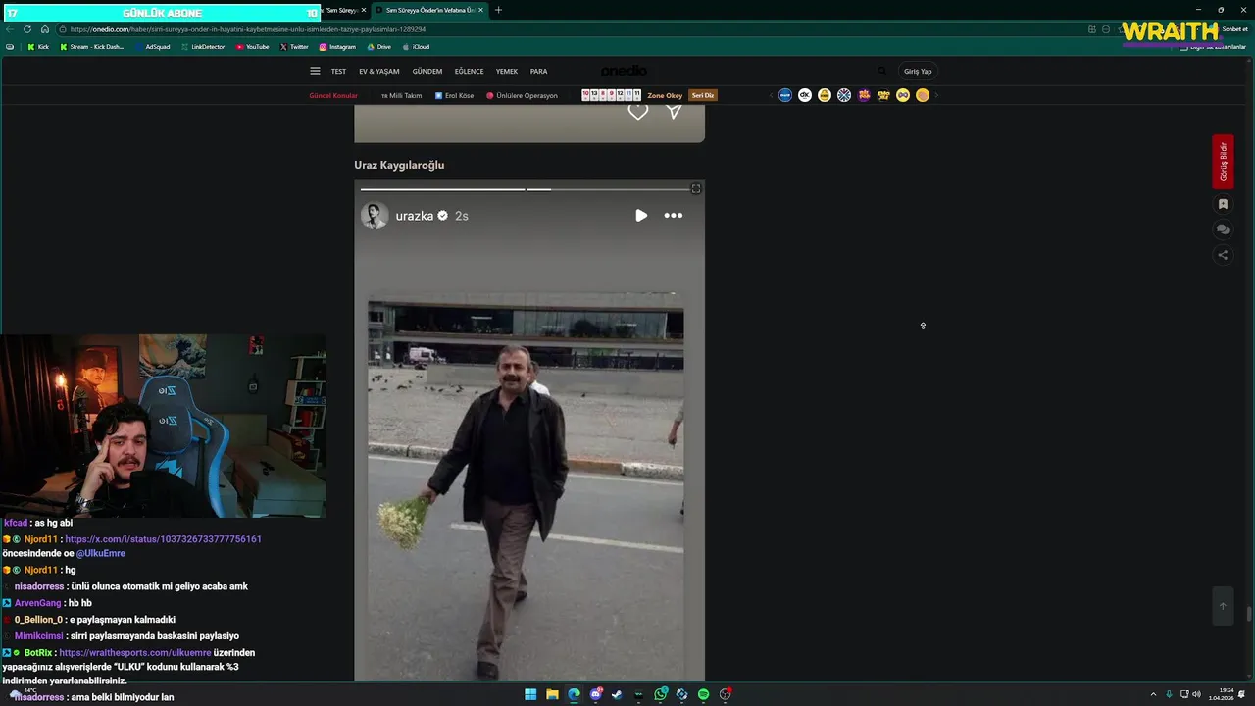Viewport: 1255px width, 706px height.
Task: Click the heart like icon on the previous post
Action: click(x=638, y=112)
